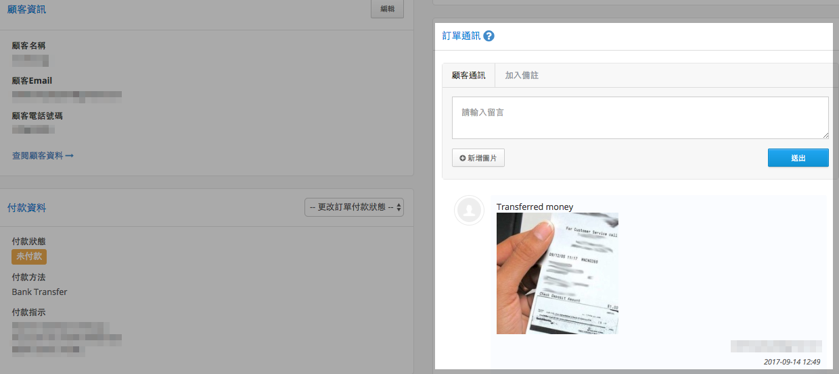Click the 編輯 button in 顧客資訊

pyautogui.click(x=388, y=9)
